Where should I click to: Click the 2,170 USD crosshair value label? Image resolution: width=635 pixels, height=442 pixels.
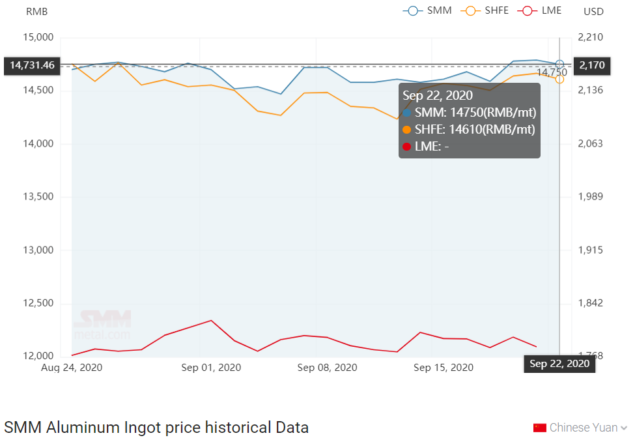click(591, 65)
